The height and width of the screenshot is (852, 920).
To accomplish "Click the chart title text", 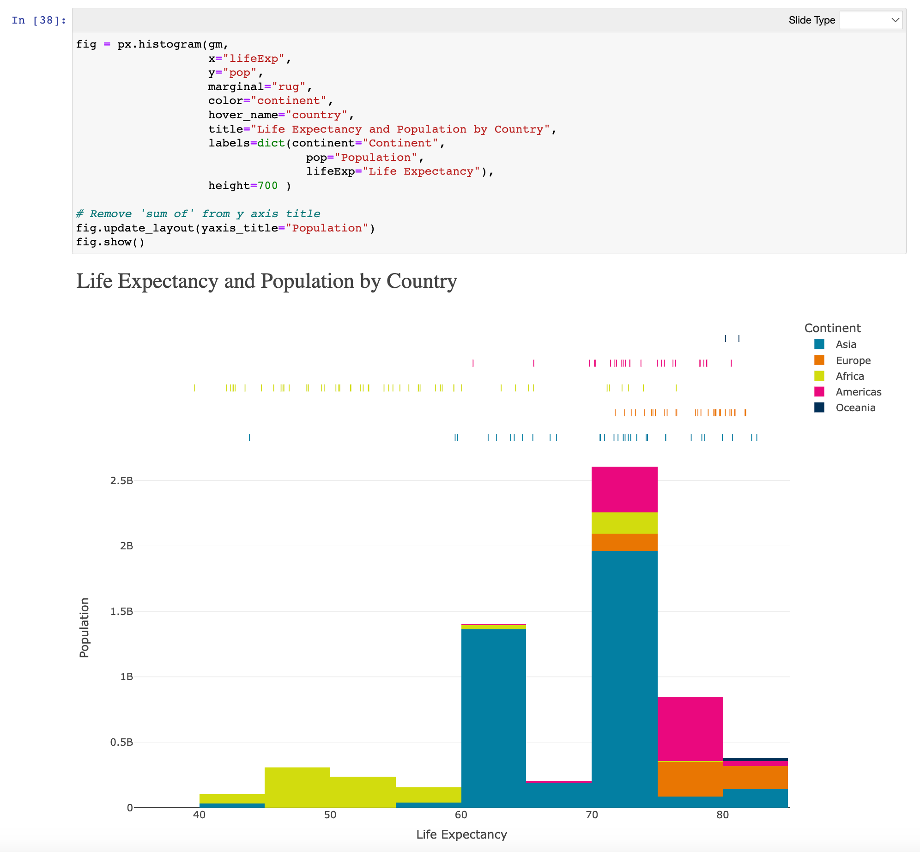I will point(266,281).
